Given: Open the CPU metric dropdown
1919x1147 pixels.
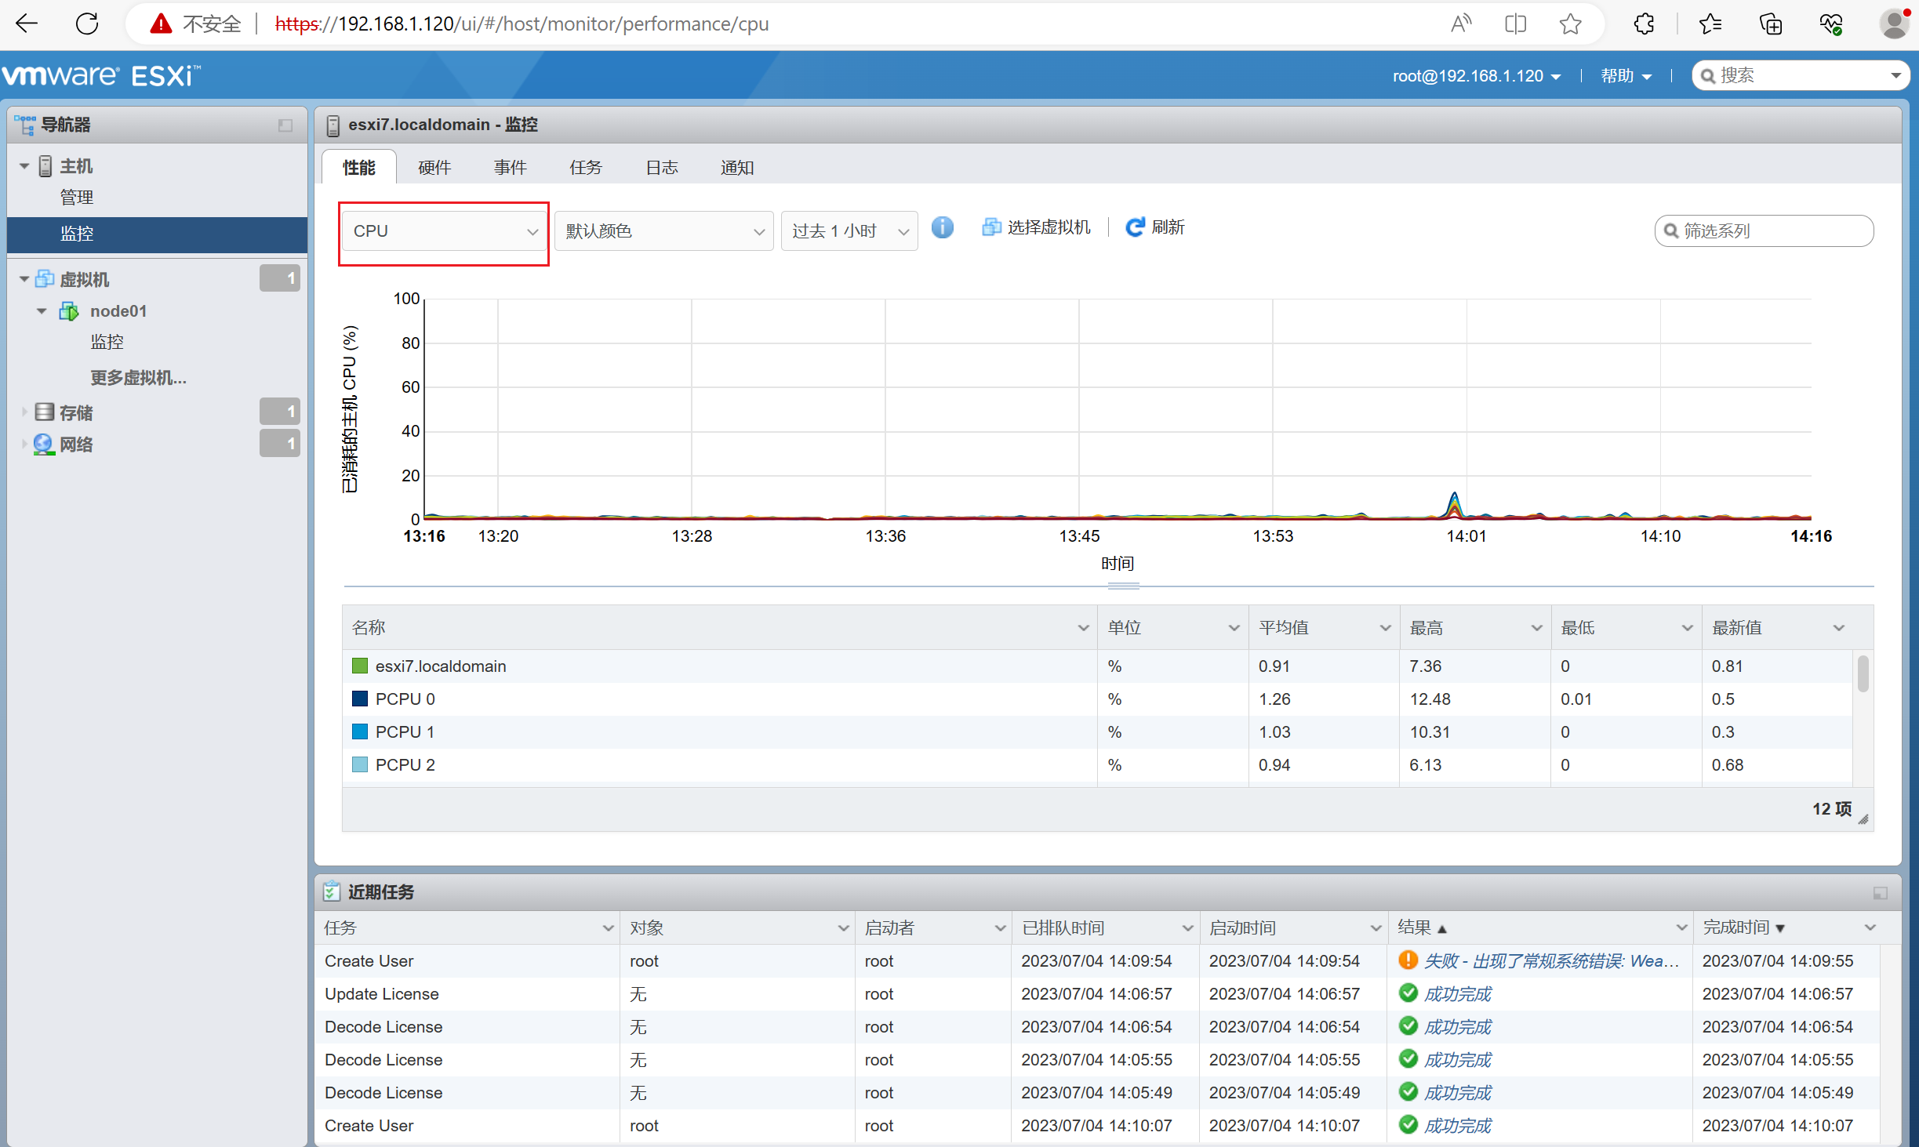Looking at the screenshot, I should click(444, 231).
